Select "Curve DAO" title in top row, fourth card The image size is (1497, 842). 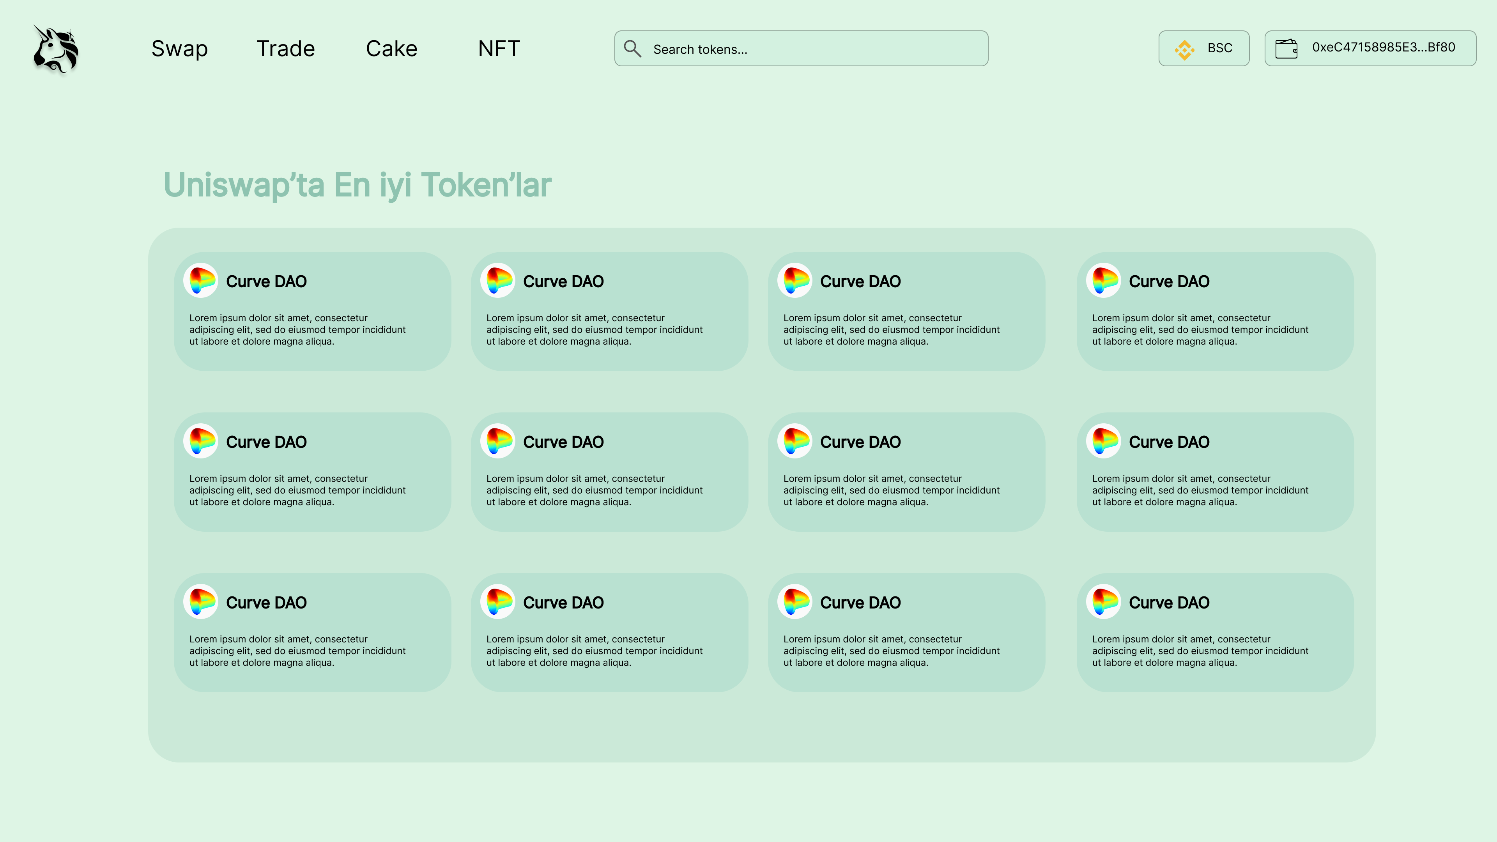(x=1169, y=282)
